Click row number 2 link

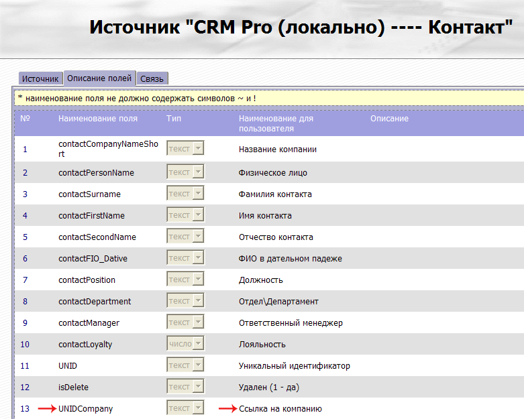25,172
